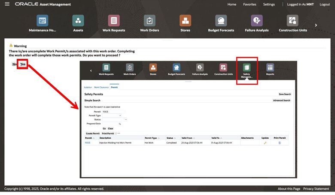Open Settings in the header
Screen dimensions: 335x195
click(269, 4)
